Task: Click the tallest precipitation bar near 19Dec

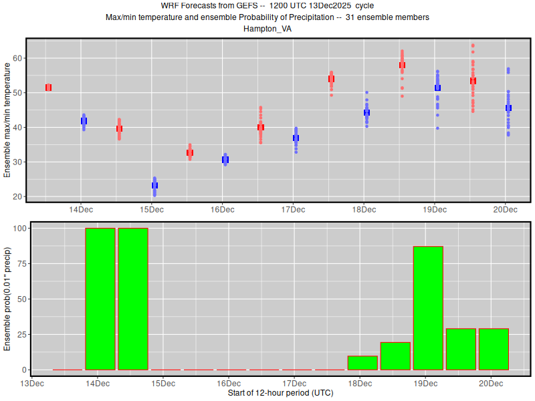Action: pyautogui.click(x=428, y=308)
